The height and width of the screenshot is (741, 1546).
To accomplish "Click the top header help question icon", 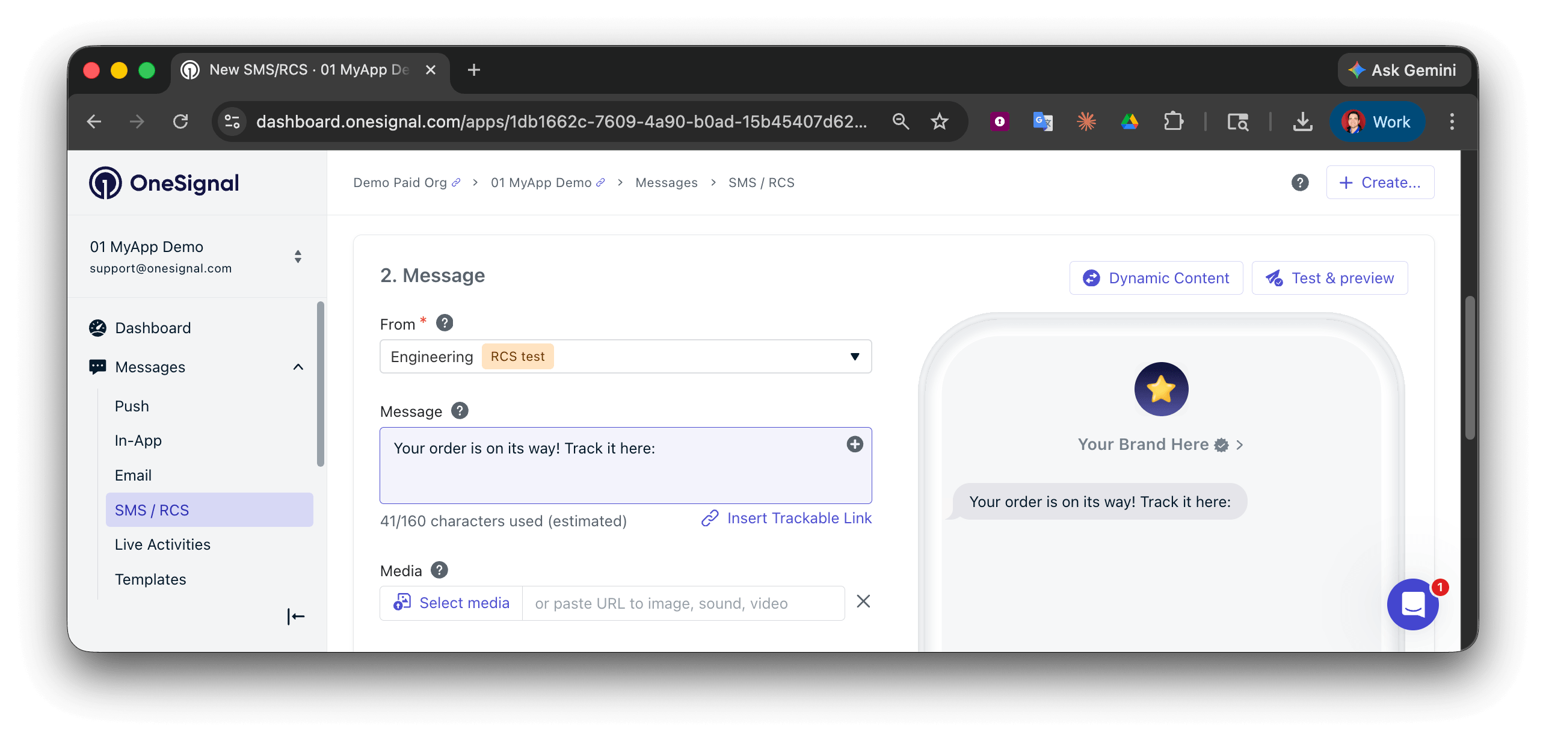I will coord(1300,183).
